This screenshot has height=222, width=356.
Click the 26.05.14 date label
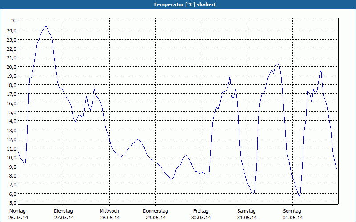point(18,218)
